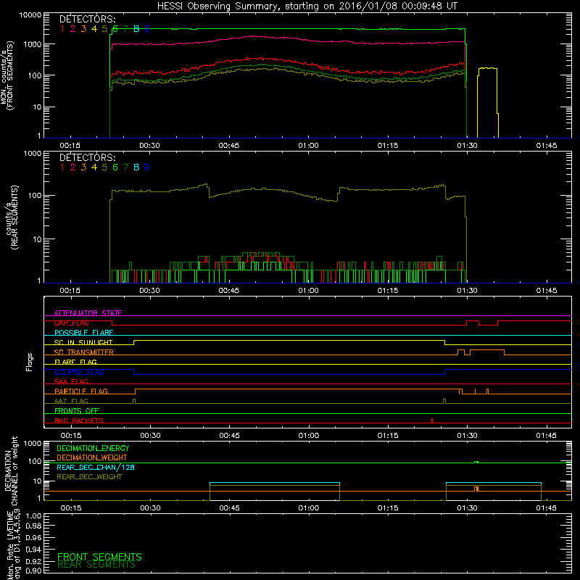The image size is (580, 580).
Task: Click the DECIMATION_ENERGY legend entry
Action: tap(93, 448)
